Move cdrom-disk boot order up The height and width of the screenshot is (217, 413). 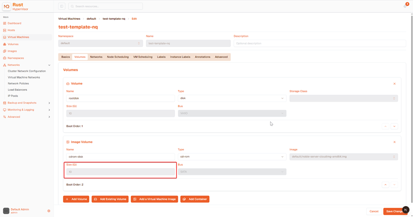tap(385, 184)
